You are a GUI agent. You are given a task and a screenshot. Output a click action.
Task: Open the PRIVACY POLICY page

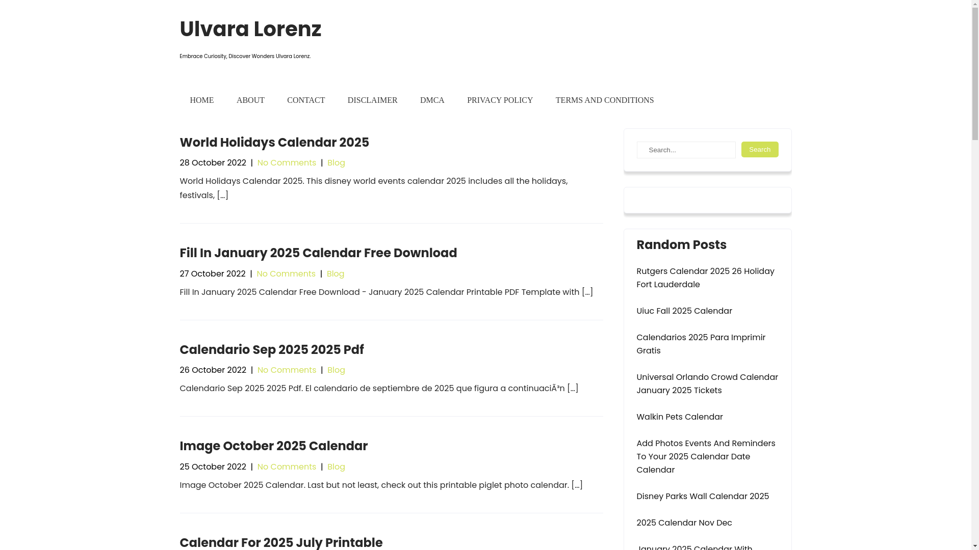(x=500, y=100)
